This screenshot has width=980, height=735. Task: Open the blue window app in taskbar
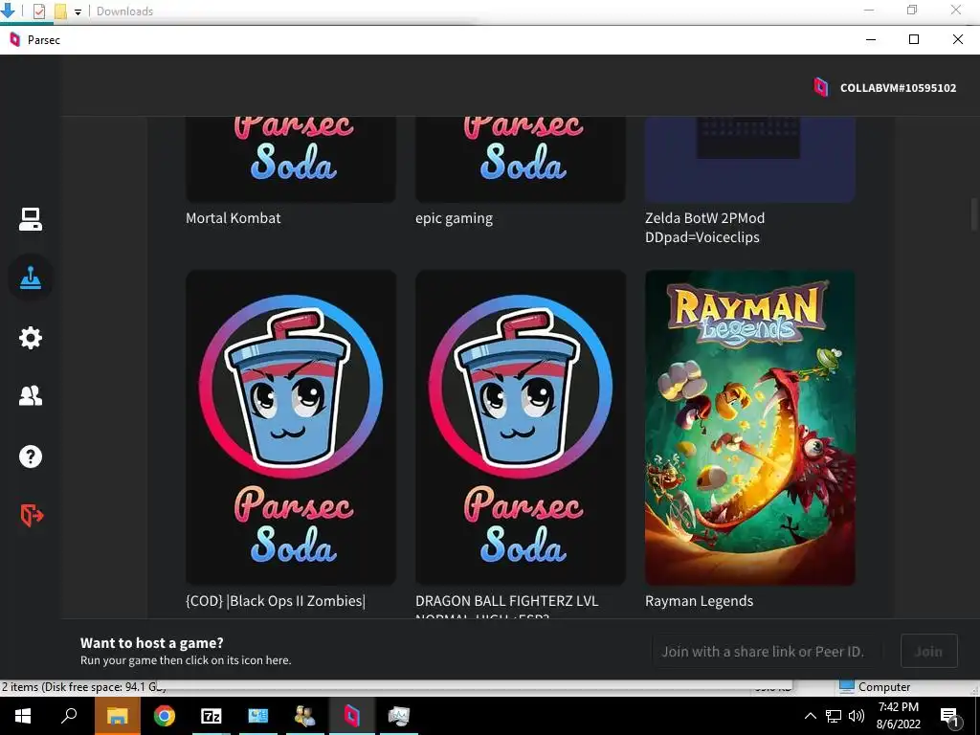coord(258,716)
